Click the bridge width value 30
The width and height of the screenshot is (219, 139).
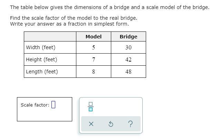(128, 47)
